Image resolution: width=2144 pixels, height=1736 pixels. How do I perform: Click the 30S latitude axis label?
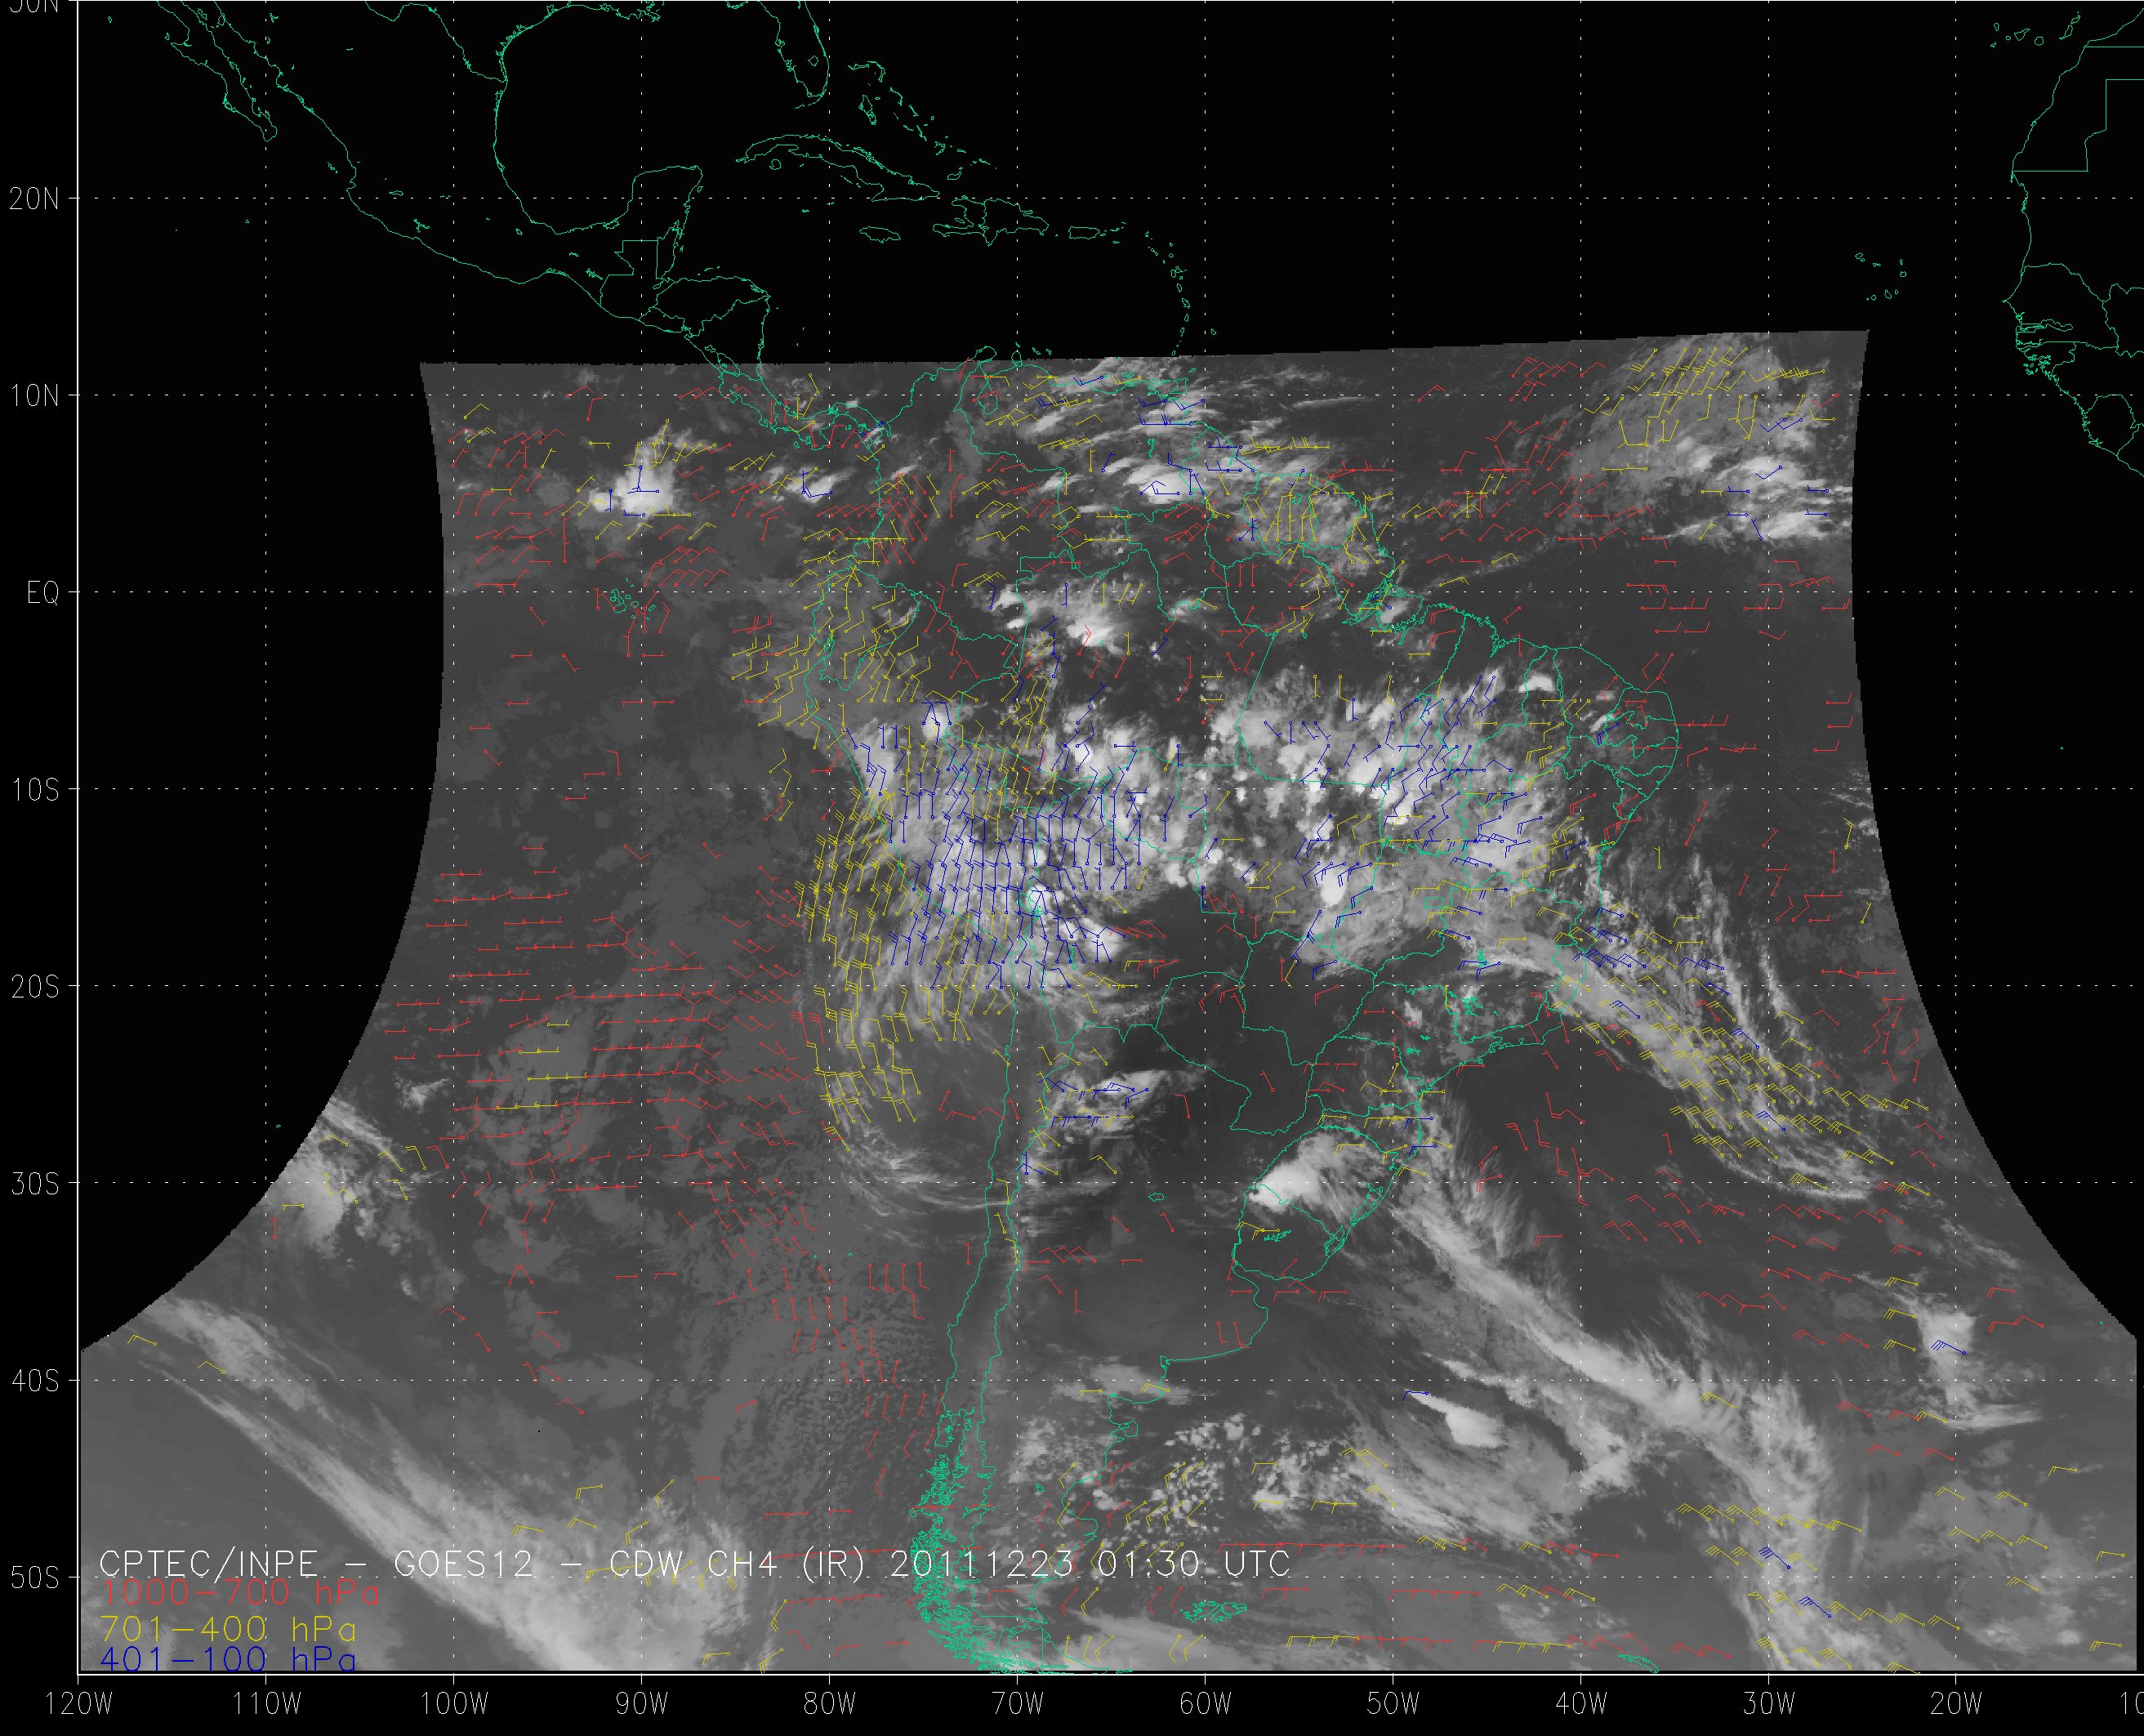point(34,1184)
